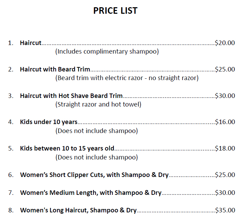244x222 pixels.
Task: Click the "Kids under 10 years" item
Action: (x=48, y=122)
